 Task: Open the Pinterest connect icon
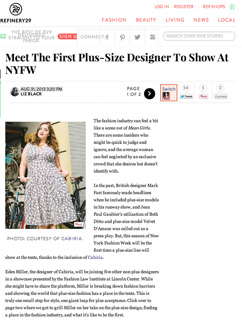tap(122, 37)
